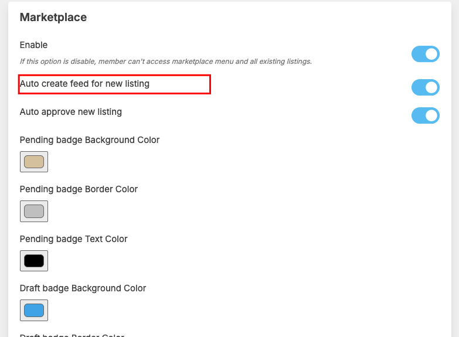Click the Pending badge Background Color label
The width and height of the screenshot is (459, 337).
pyautogui.click(x=90, y=140)
